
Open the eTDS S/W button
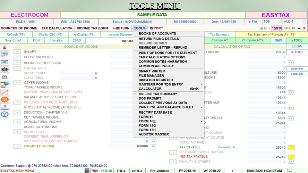tap(297, 74)
